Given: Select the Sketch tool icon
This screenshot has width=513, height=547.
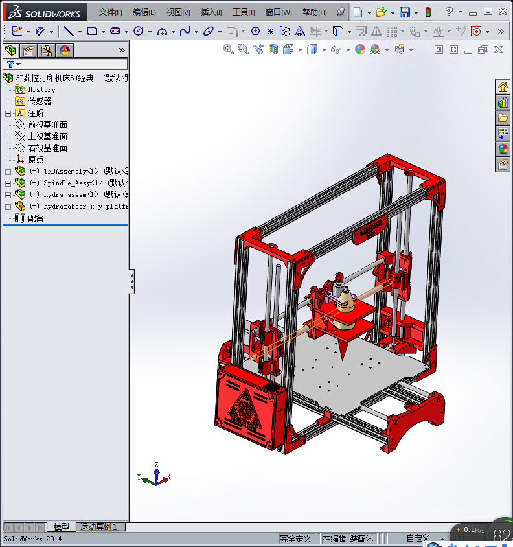Looking at the screenshot, I should pyautogui.click(x=17, y=31).
